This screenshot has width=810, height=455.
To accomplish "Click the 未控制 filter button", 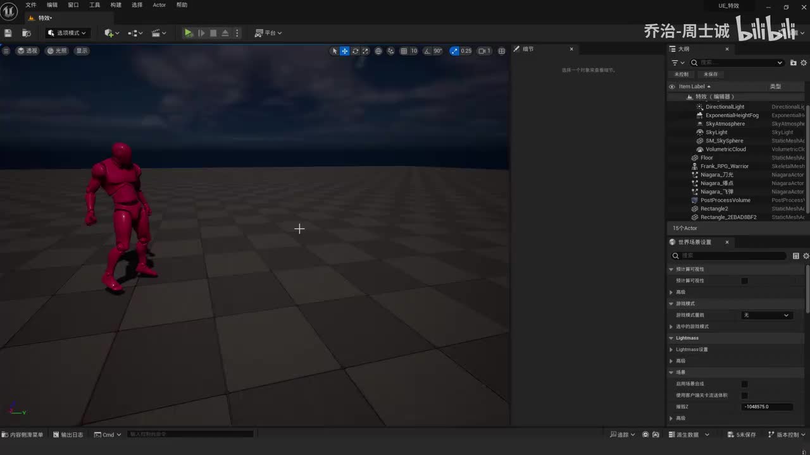I will tap(682, 75).
